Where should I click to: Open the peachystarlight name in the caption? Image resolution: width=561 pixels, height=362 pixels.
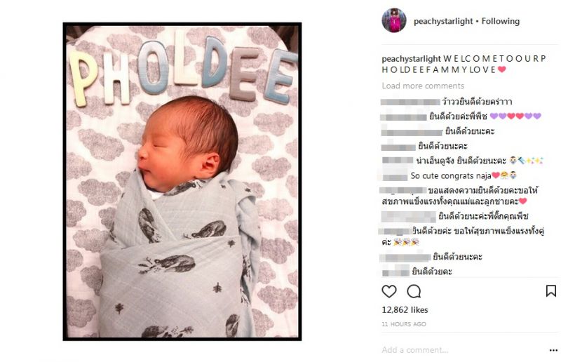411,58
